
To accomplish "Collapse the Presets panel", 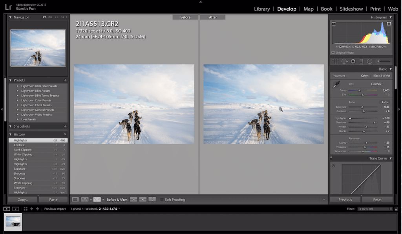I will tap(10, 80).
